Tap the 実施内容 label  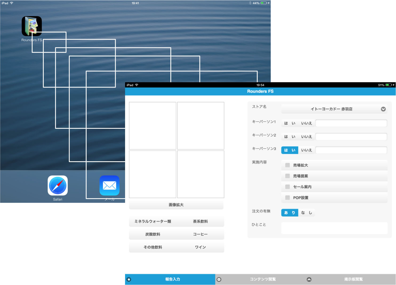pos(259,162)
